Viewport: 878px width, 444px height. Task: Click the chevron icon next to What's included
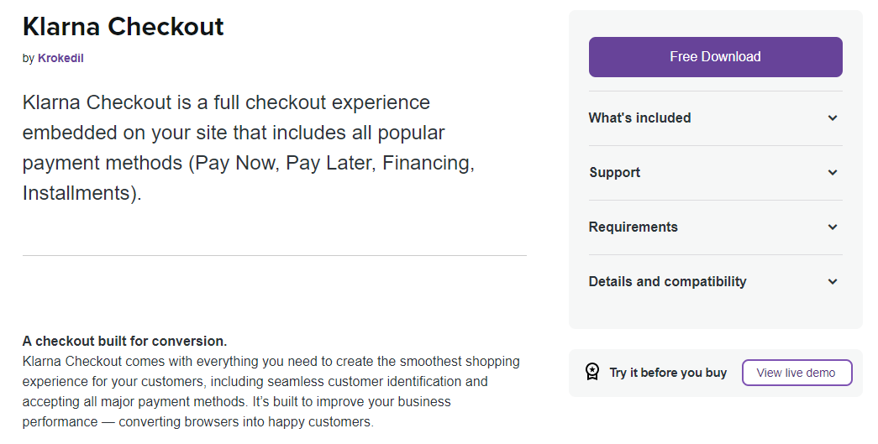833,118
